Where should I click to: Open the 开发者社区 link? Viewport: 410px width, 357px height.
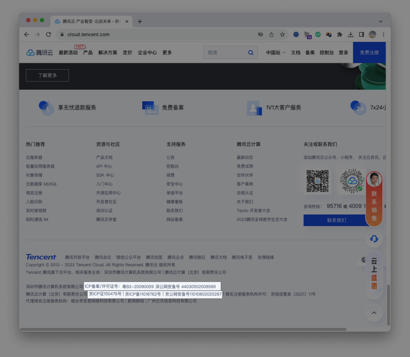point(106,202)
